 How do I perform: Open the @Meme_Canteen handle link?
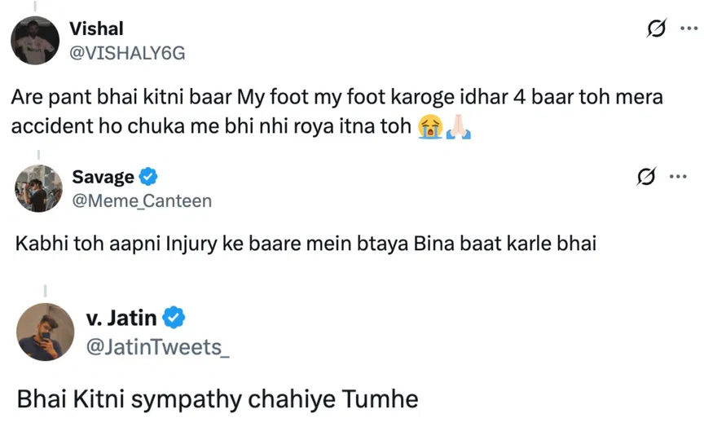point(142,200)
